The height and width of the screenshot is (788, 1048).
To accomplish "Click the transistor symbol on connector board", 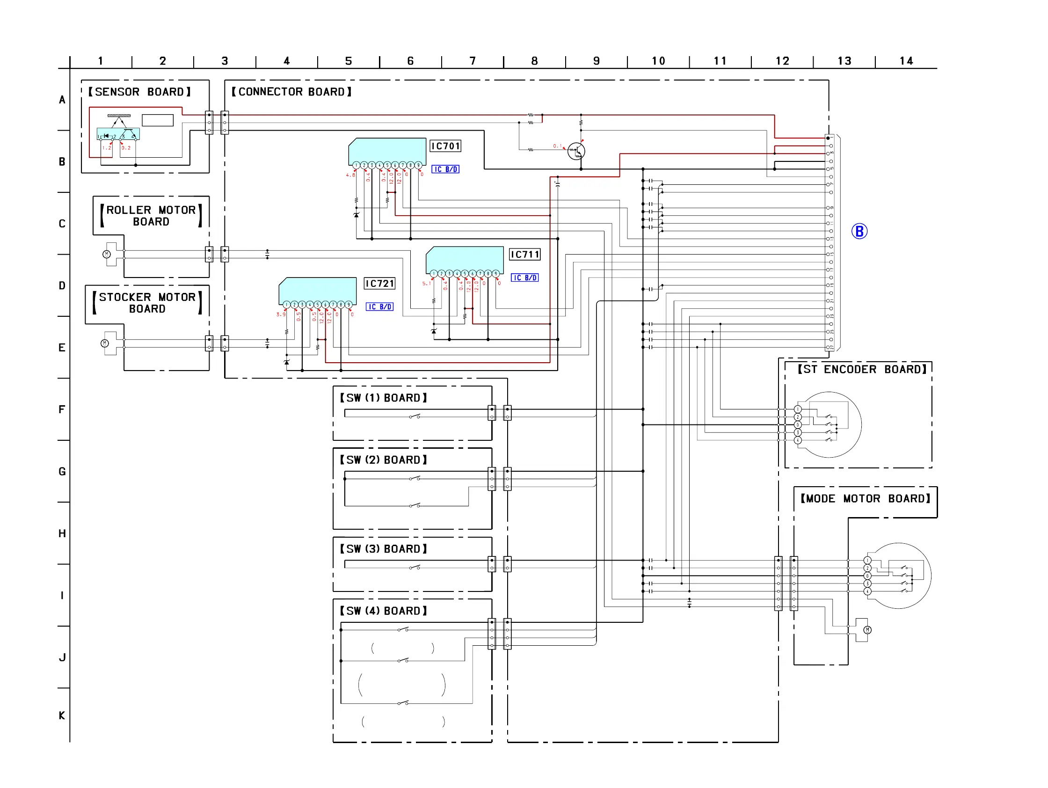I will [x=576, y=151].
